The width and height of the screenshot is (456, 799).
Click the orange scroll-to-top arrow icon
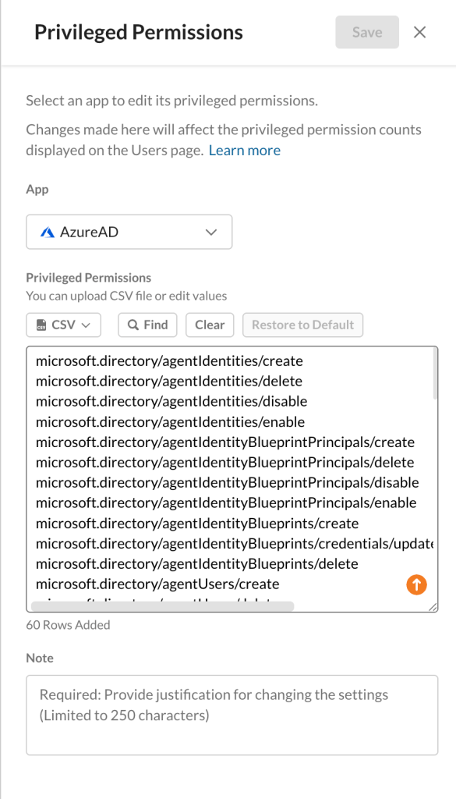416,584
